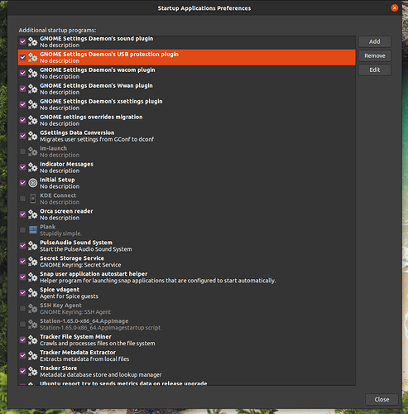The image size is (408, 414).
Task: Click 'Extracts metadata from local files' text
Action: click(84, 359)
